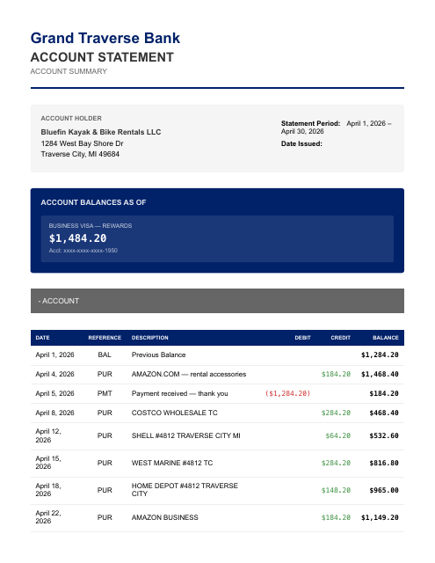435x563 pixels.
Task: Select the grey ACCOUNT section bar
Action: [217, 301]
